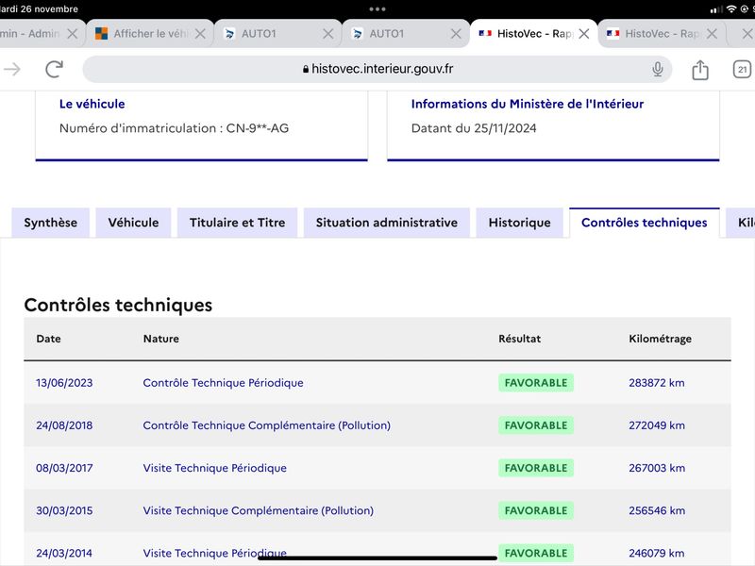
Task: Close the active HistoVec tab
Action: (584, 34)
